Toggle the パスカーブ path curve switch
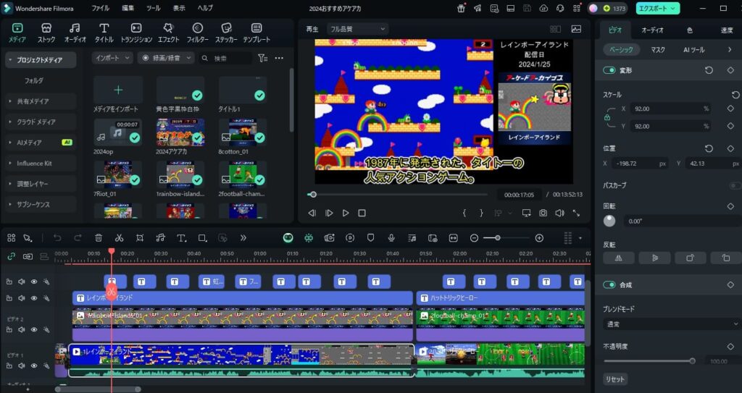The width and height of the screenshot is (742, 393). point(735,185)
